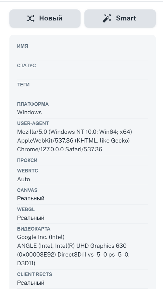Click the Windows platform value
Image resolution: width=163 pixels, height=289 pixels.
29,112
